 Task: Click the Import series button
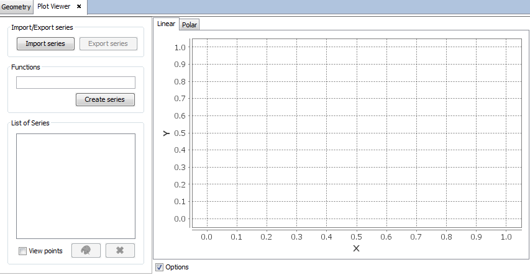[x=45, y=43]
